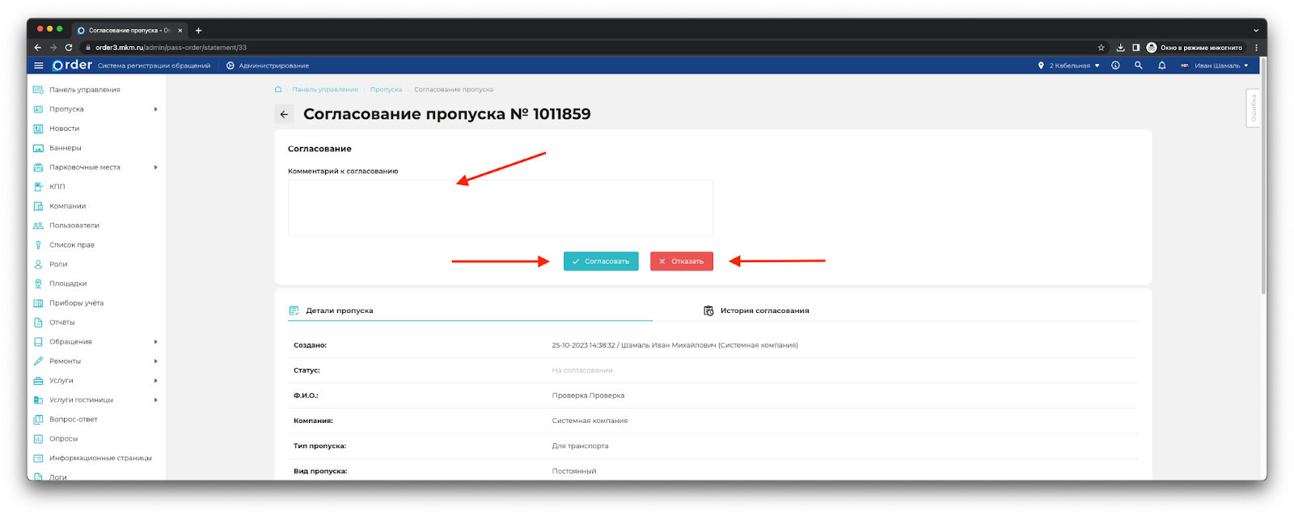
Task: Open the 2 Кабельная location dropdown
Action: [1069, 66]
